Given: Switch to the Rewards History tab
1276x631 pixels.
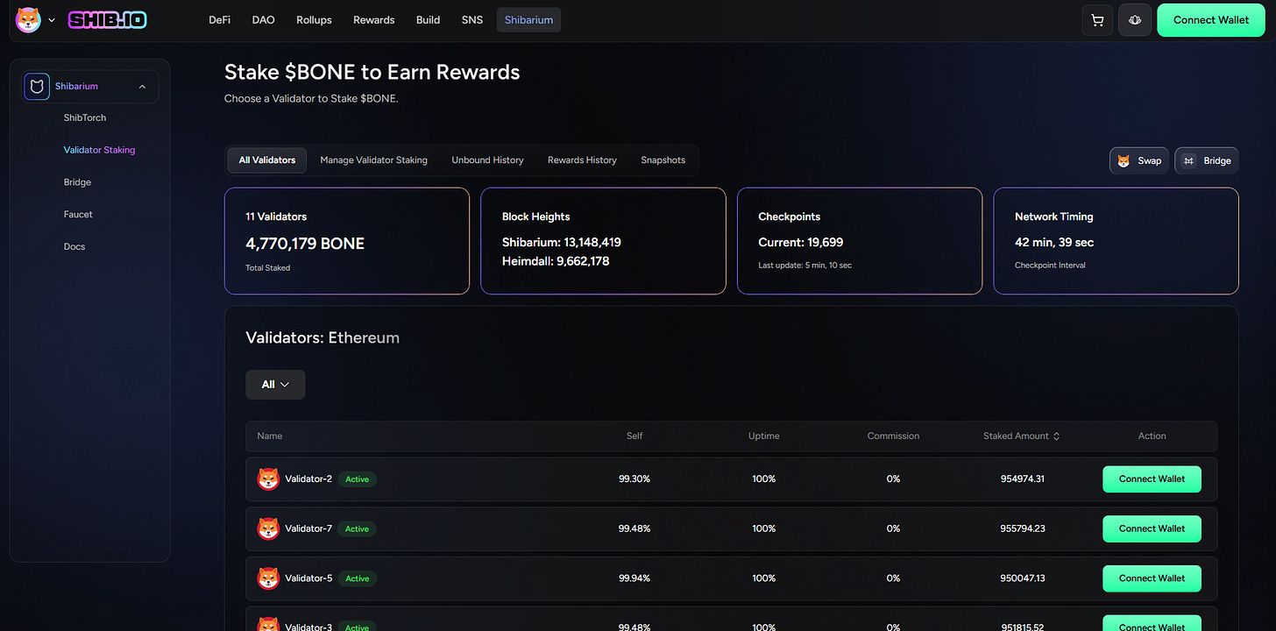Looking at the screenshot, I should click(582, 160).
